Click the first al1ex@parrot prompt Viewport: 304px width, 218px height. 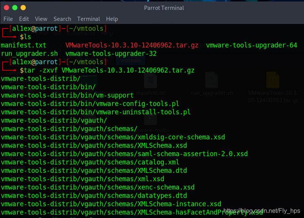point(35,28)
